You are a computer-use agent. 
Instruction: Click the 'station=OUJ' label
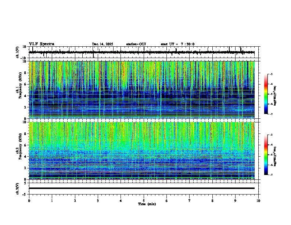(x=136, y=44)
